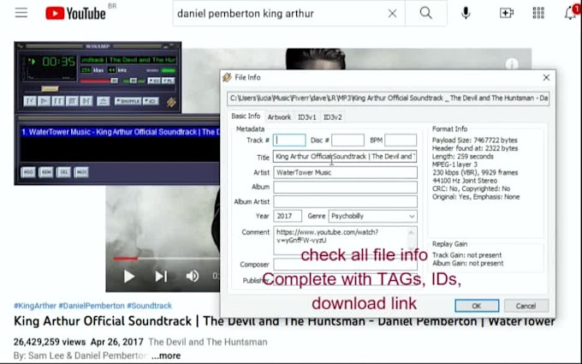This screenshot has height=364, width=582.
Task: Confirm File Info with OK
Action: pyautogui.click(x=477, y=306)
